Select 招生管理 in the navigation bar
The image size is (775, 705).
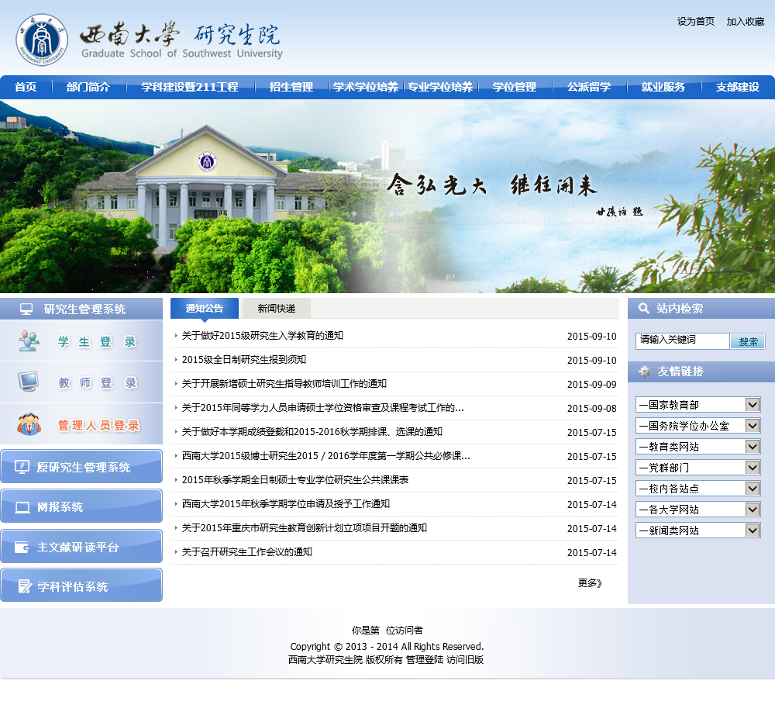click(291, 87)
